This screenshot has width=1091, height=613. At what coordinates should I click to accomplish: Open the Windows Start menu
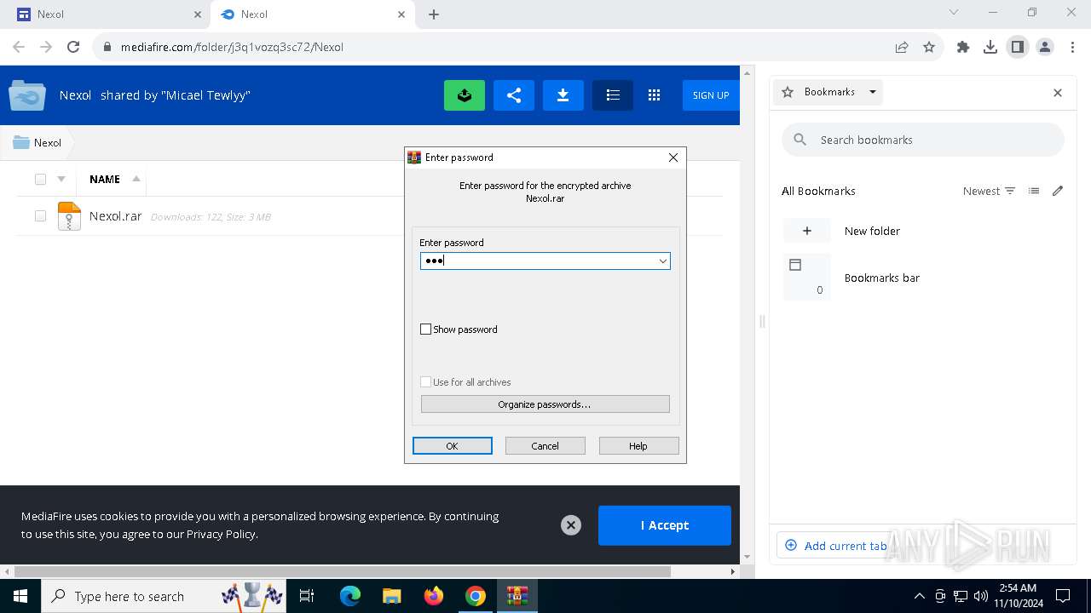pyautogui.click(x=20, y=596)
